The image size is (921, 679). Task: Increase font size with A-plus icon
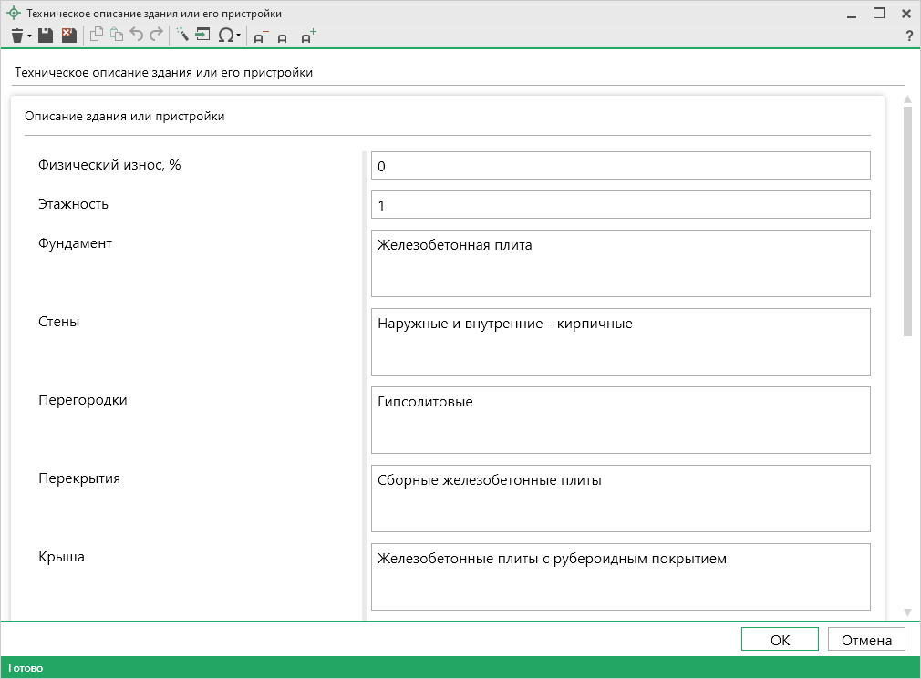[308, 37]
